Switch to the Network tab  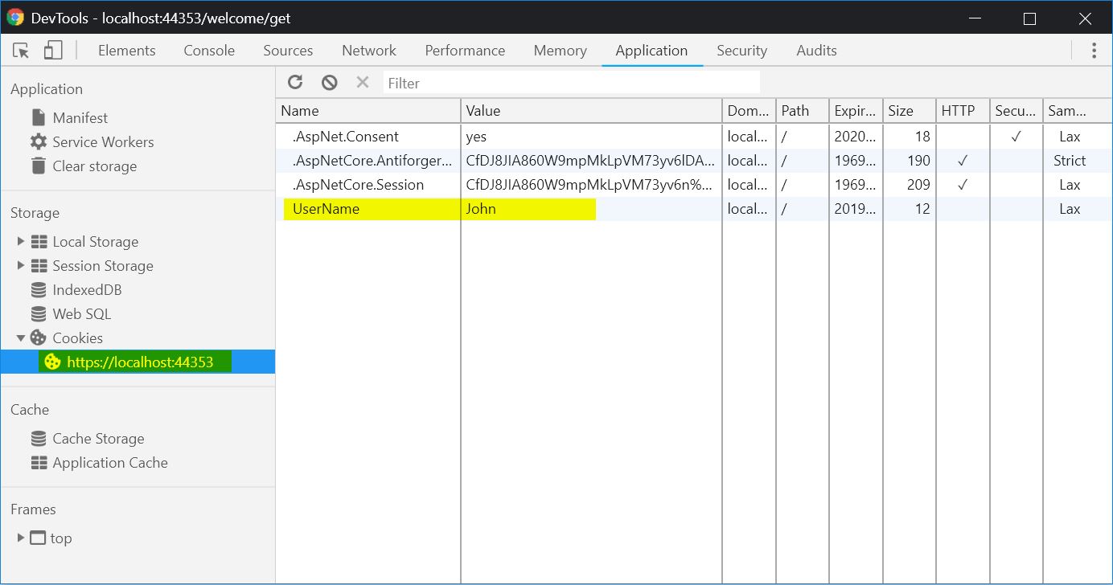(x=369, y=51)
